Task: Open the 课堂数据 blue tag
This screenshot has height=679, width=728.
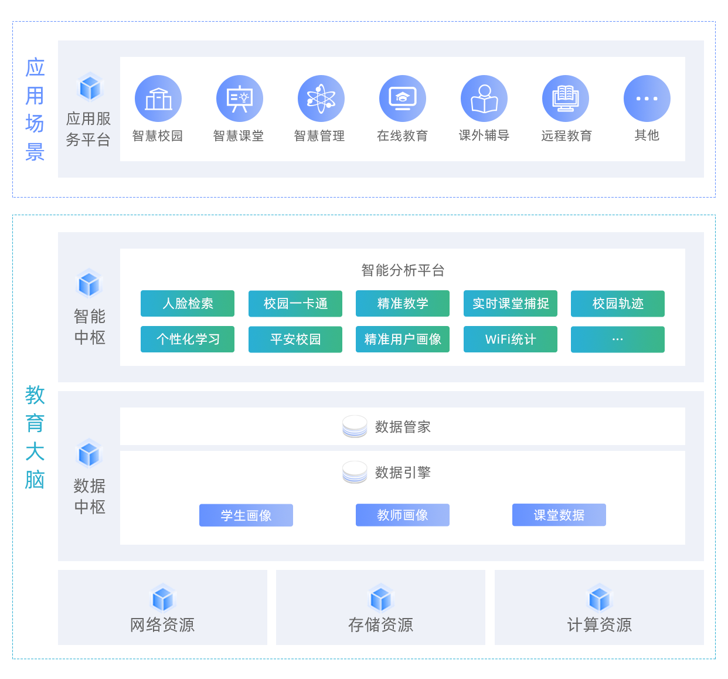Action: 559,515
